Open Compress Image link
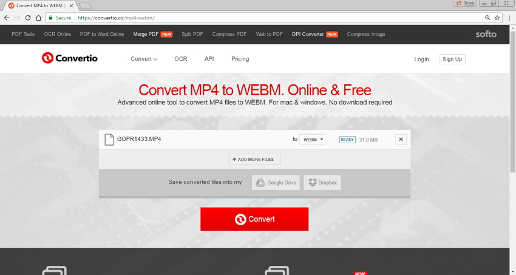The height and width of the screenshot is (275, 516). 366,34
